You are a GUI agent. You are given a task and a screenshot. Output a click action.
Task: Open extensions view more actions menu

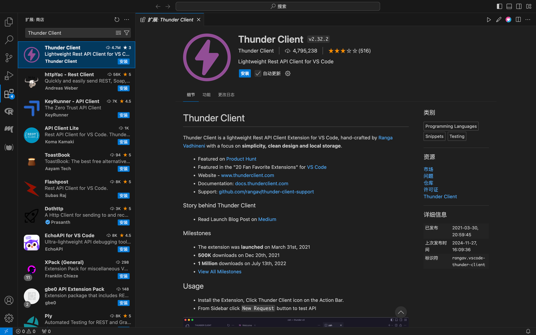click(x=127, y=20)
